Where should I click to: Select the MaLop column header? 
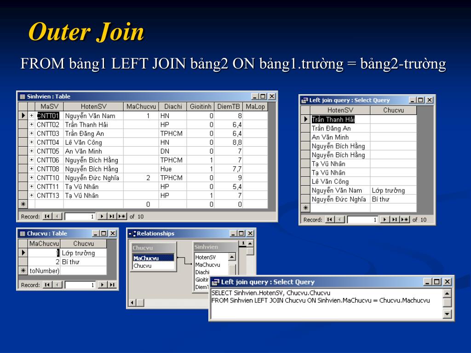click(255, 107)
